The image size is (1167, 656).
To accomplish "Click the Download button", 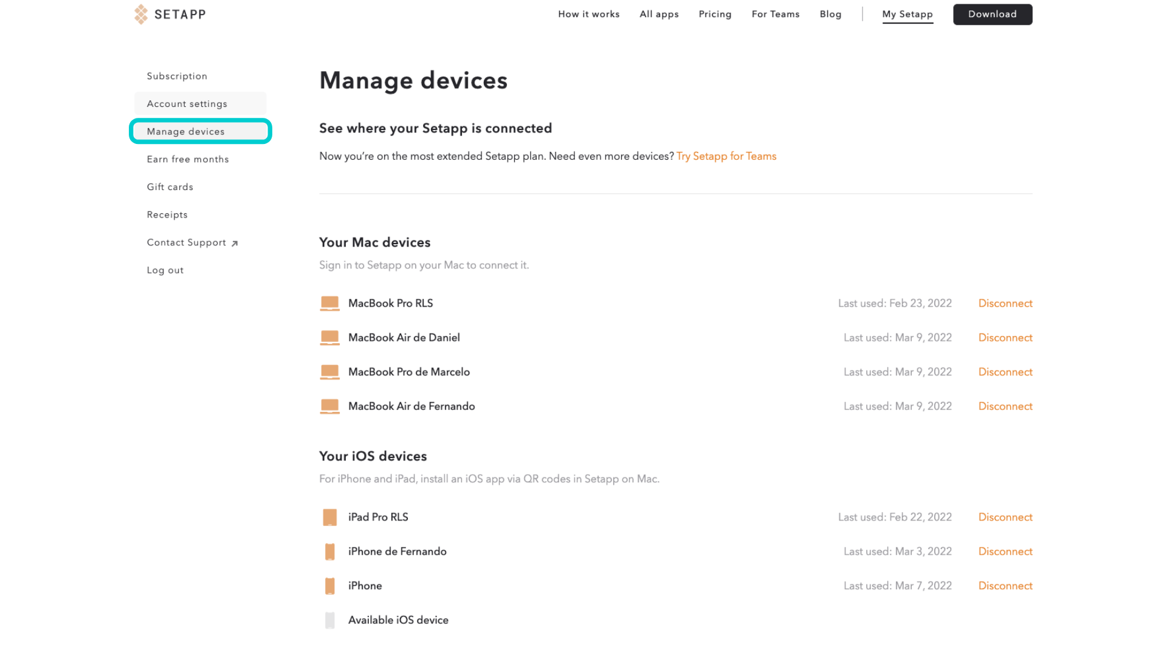I will coord(992,14).
